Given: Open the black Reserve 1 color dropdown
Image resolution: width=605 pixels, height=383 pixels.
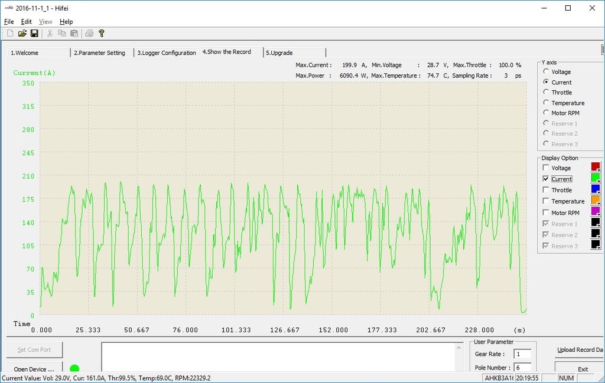Looking at the screenshot, I should tap(596, 222).
